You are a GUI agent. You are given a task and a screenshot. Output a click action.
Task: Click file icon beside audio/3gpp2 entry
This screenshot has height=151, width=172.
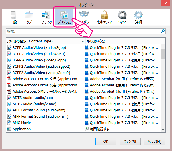click(x=9, y=67)
